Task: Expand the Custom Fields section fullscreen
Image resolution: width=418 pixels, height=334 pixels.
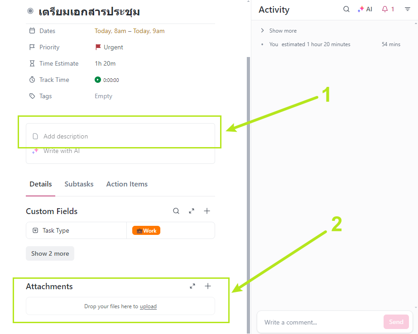Action: click(192, 211)
